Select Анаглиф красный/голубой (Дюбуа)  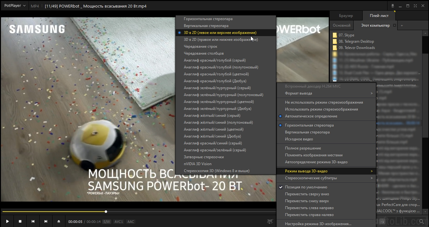pyautogui.click(x=226, y=81)
